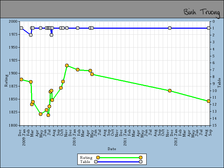Click the green line sample in the legend
Screen dimensions: 224x168
[x=119, y=157]
